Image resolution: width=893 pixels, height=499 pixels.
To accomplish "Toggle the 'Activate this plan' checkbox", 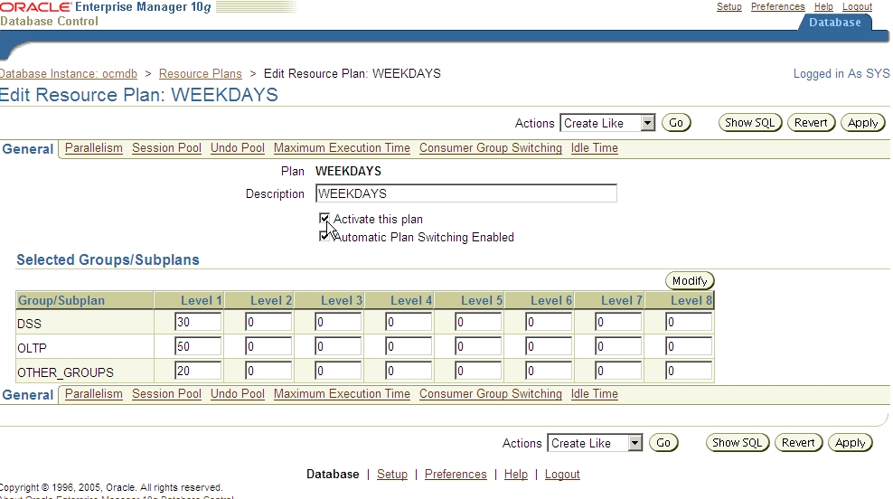I will pos(324,218).
